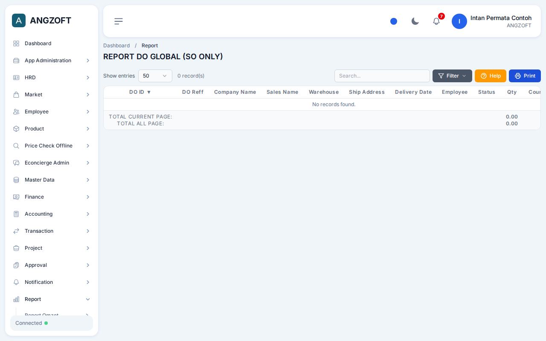Sort by Delivery Date column header
The width and height of the screenshot is (546, 341).
coord(413,92)
